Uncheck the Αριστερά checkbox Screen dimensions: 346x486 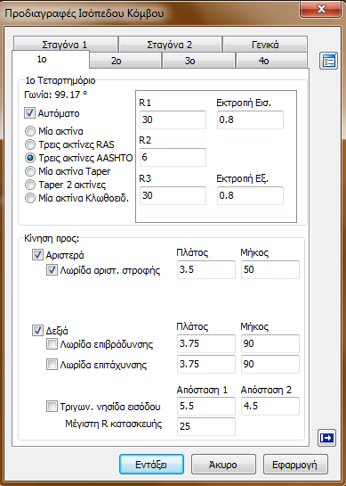(x=37, y=255)
